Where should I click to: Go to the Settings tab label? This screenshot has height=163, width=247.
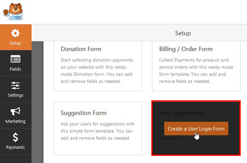click(x=15, y=95)
